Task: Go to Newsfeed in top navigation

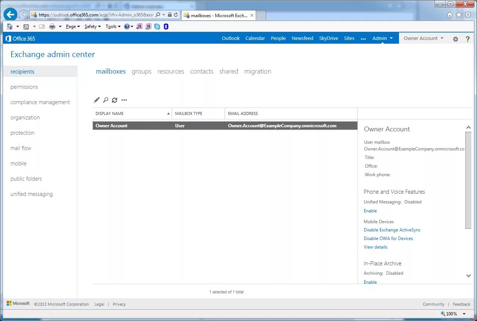Action: pyautogui.click(x=302, y=38)
